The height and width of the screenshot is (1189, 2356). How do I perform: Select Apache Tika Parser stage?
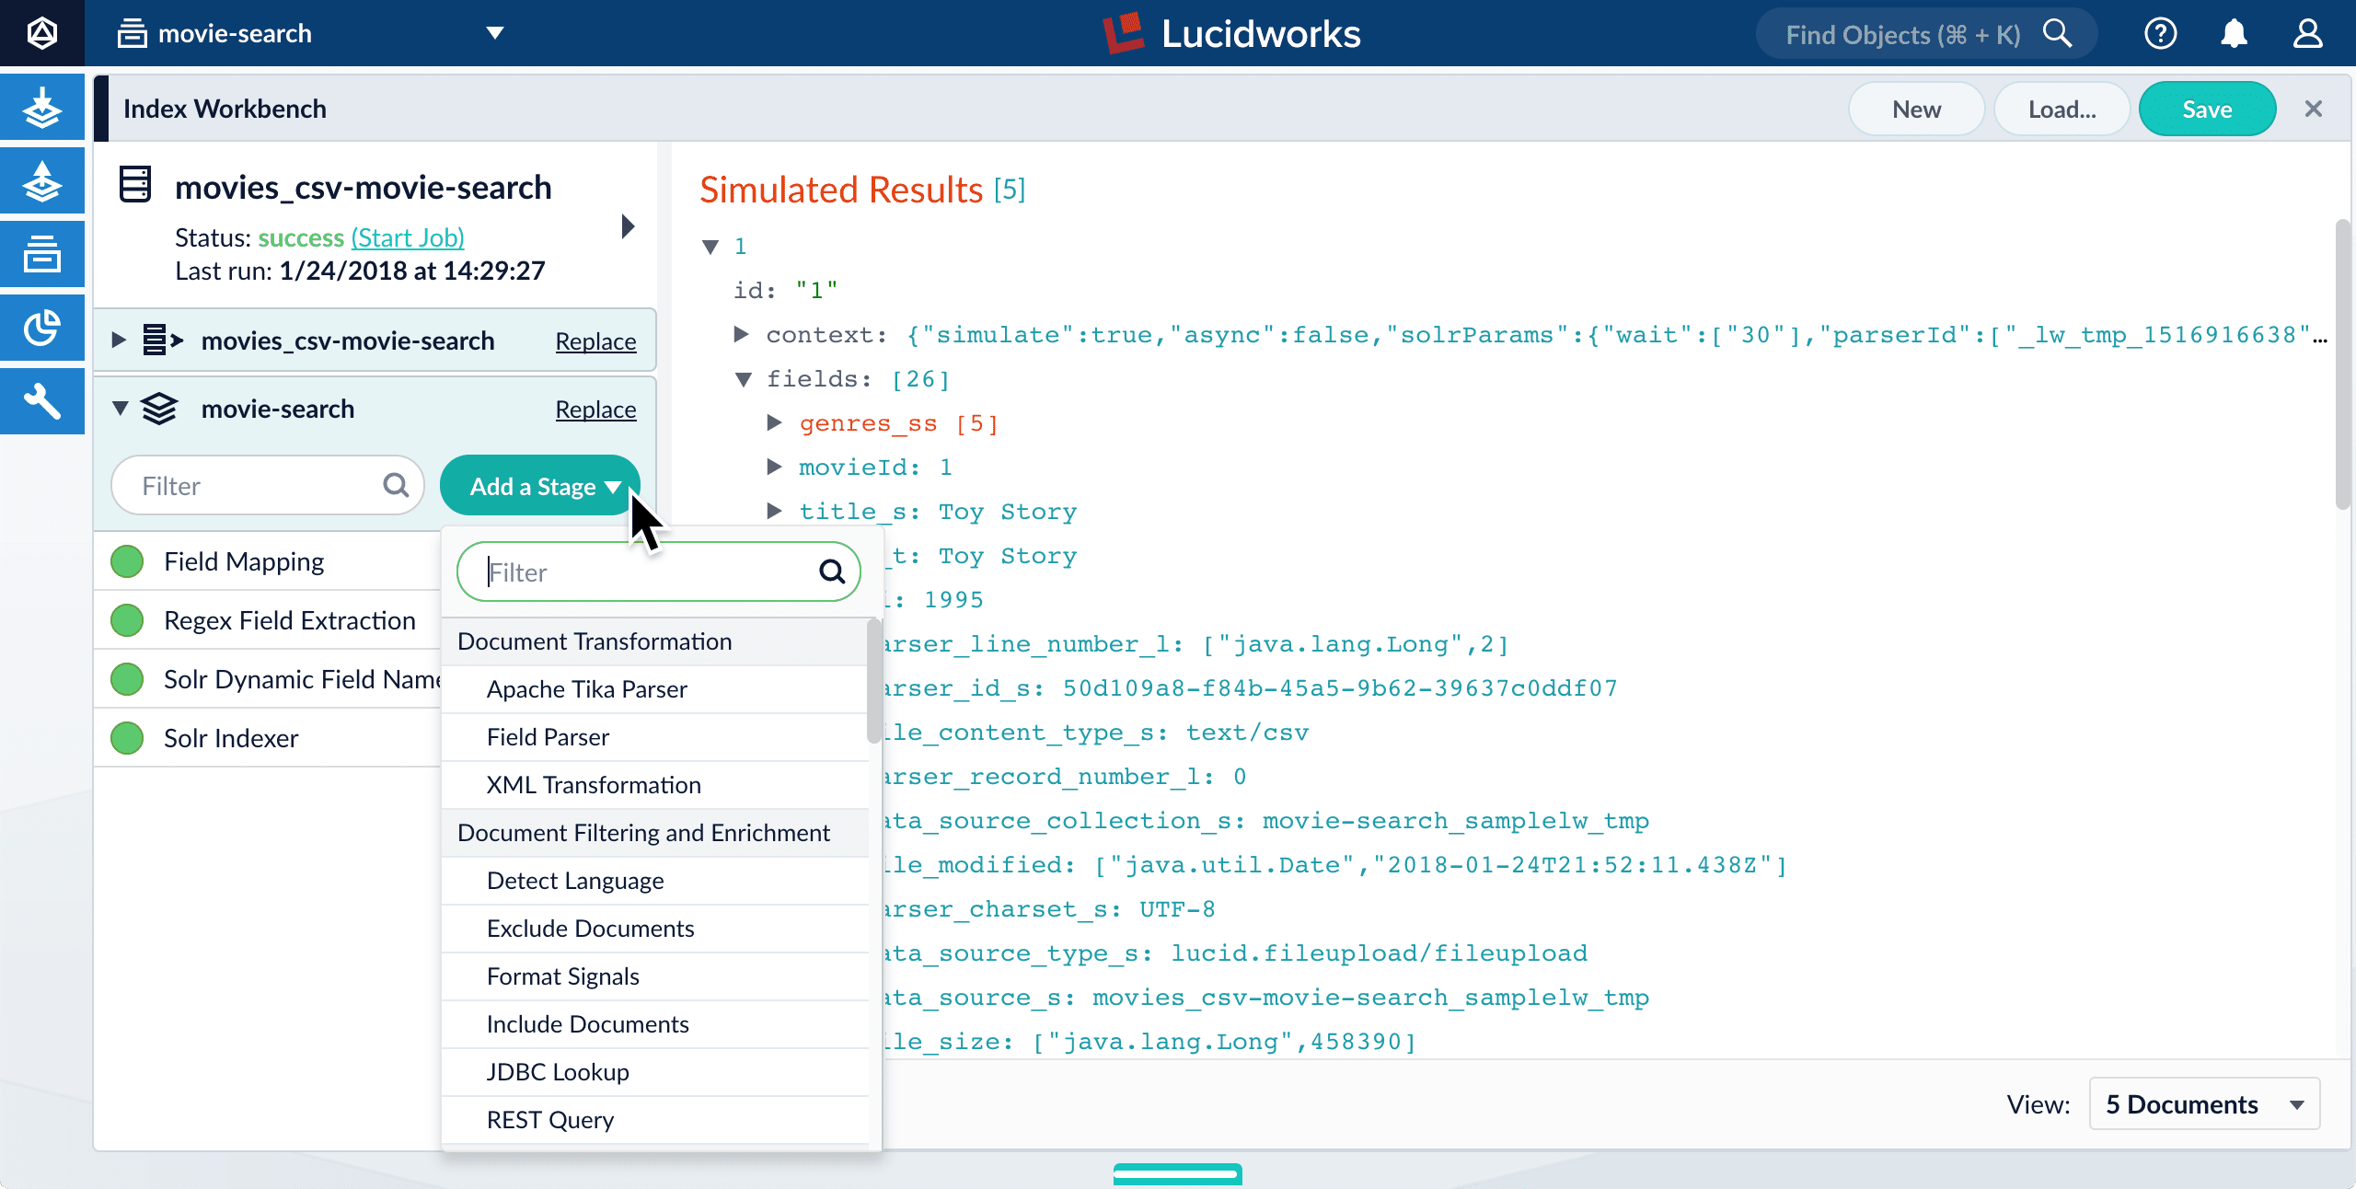(x=655, y=689)
